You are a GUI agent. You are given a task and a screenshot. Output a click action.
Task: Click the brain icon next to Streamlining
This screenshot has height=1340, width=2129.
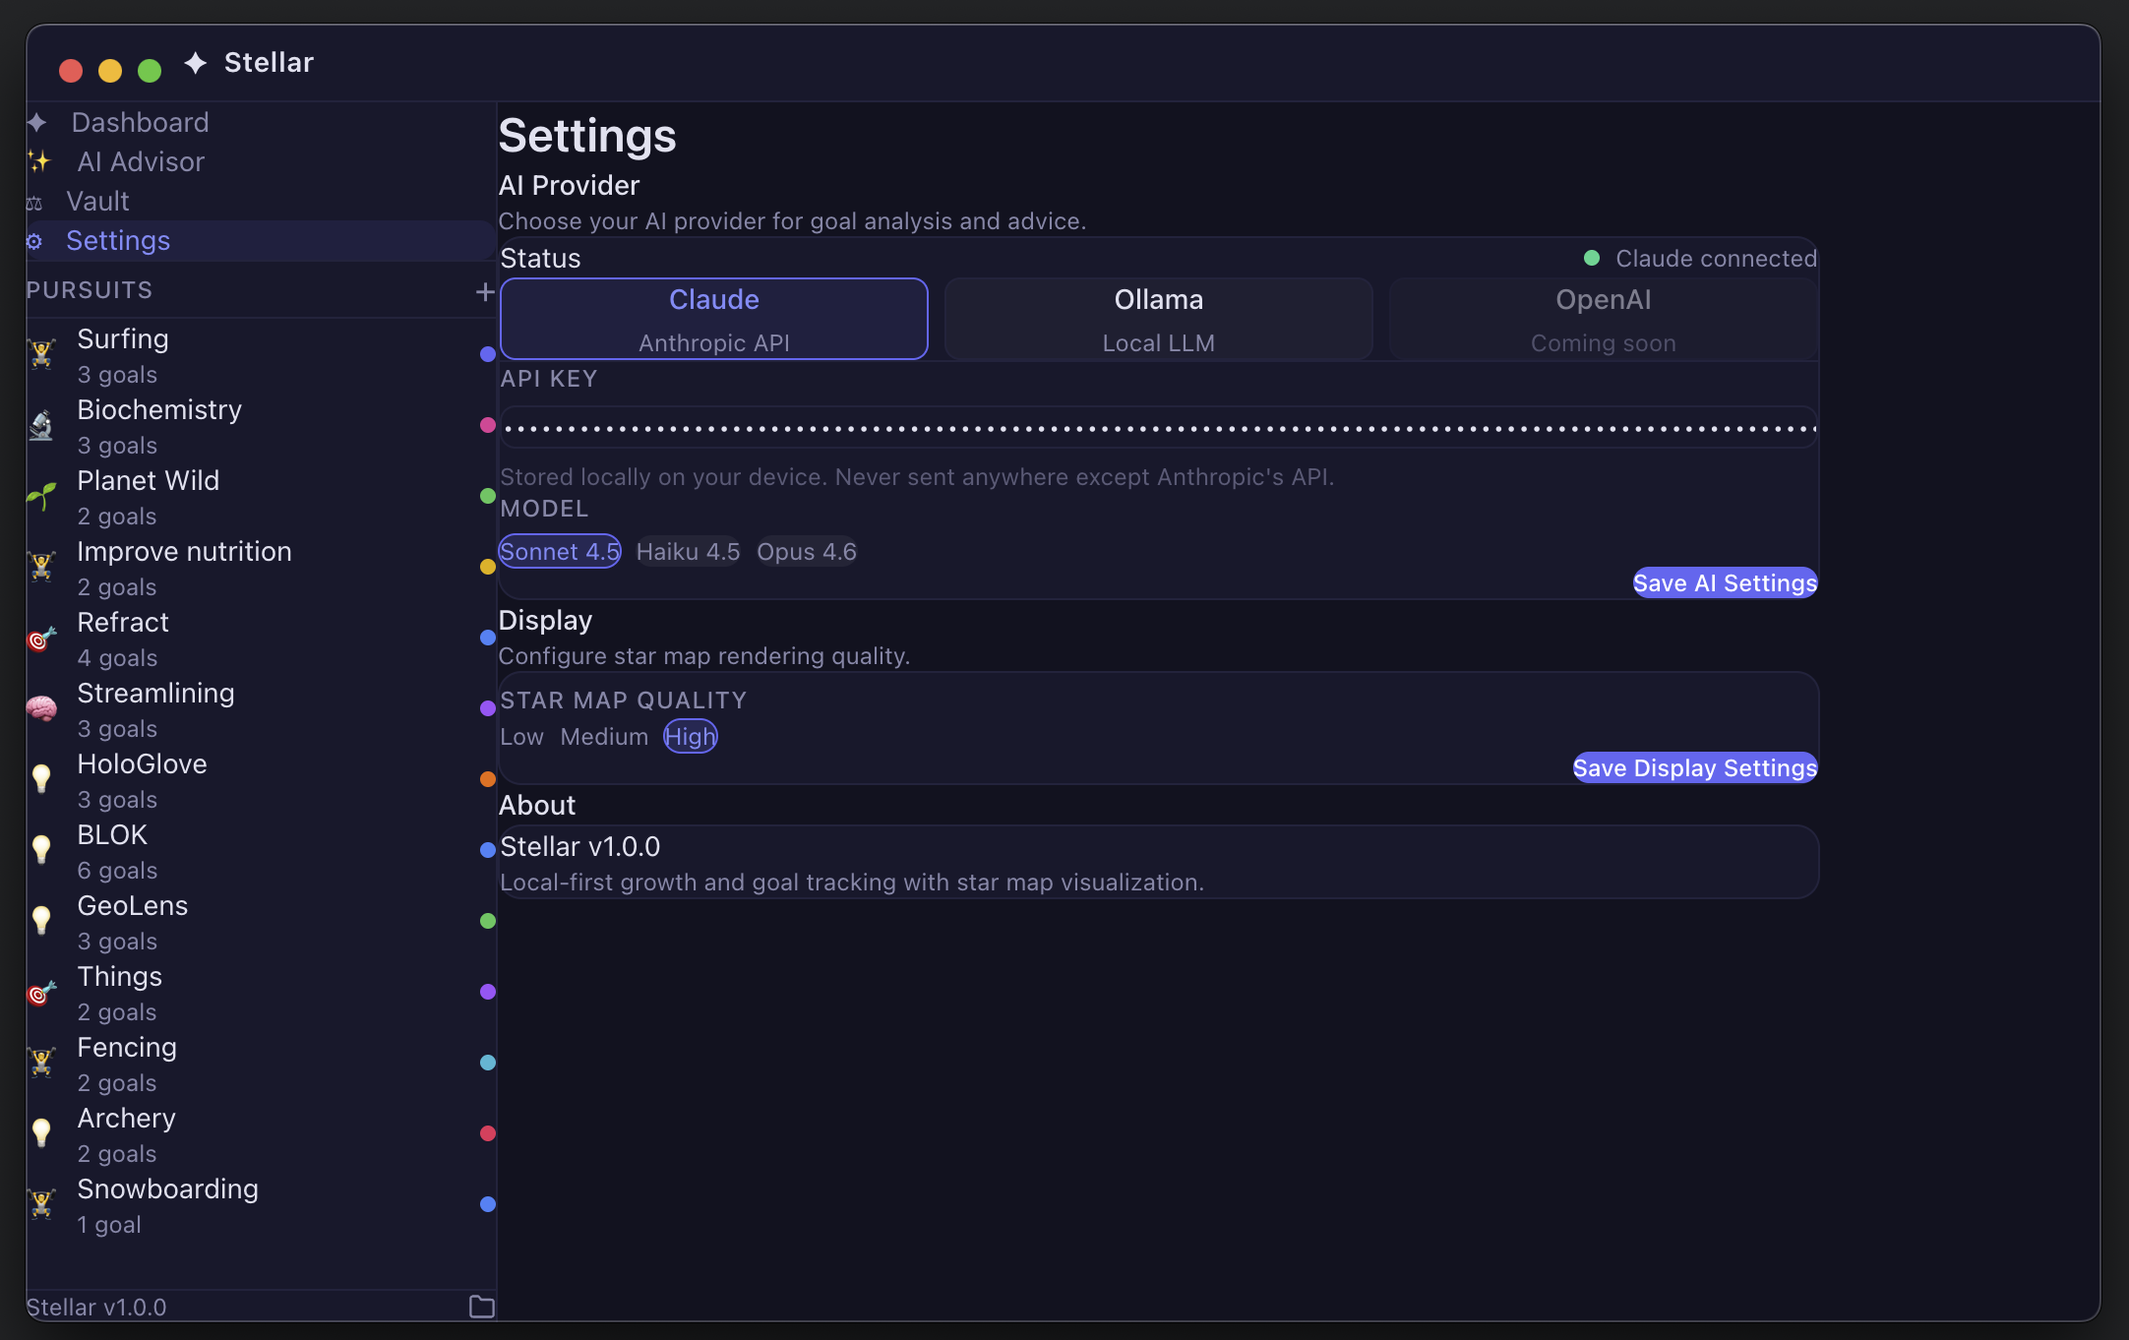[41, 709]
